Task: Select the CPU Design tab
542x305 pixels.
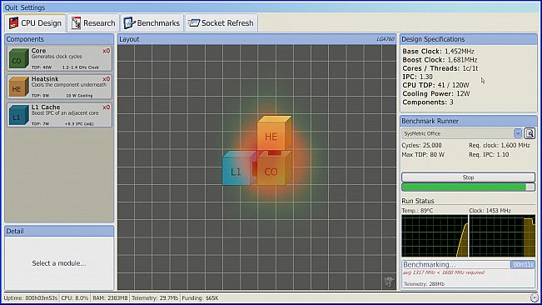Action: click(x=35, y=23)
